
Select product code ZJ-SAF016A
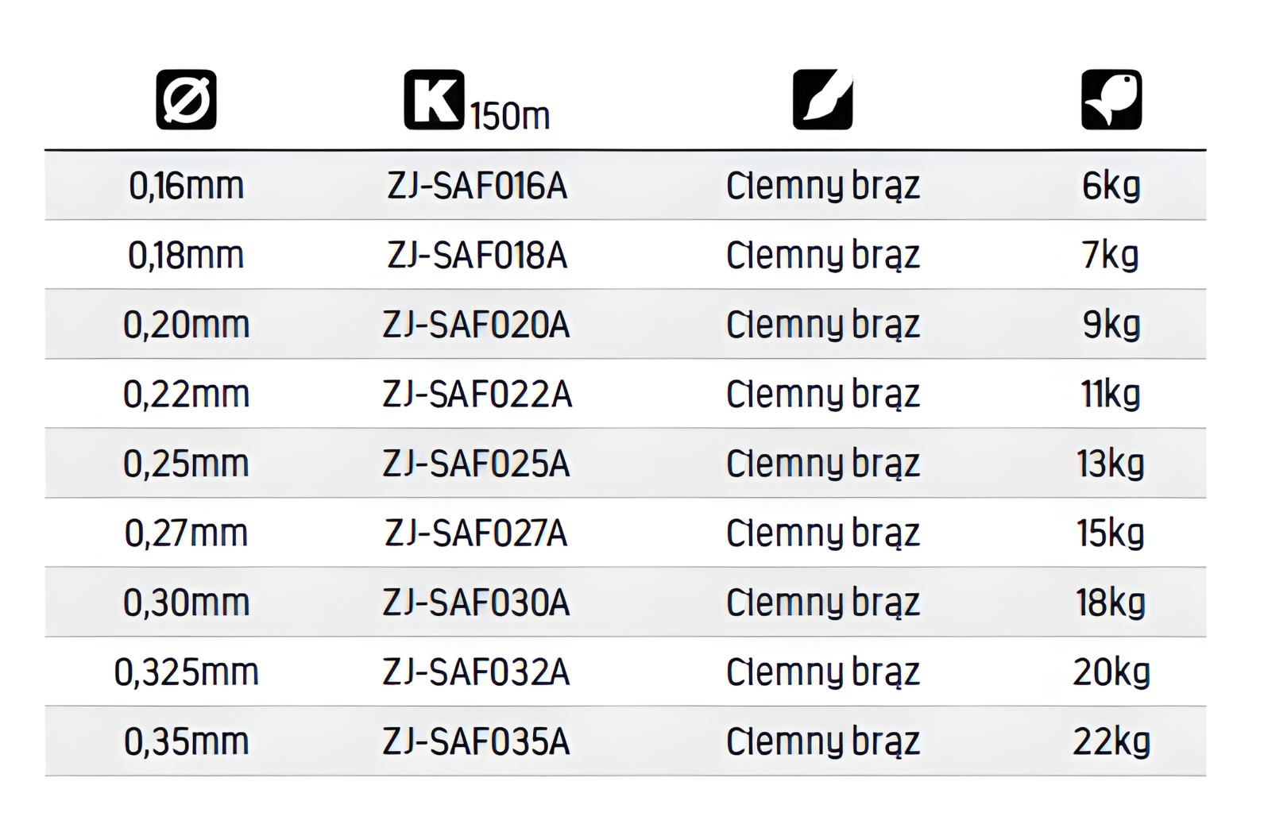coord(477,186)
